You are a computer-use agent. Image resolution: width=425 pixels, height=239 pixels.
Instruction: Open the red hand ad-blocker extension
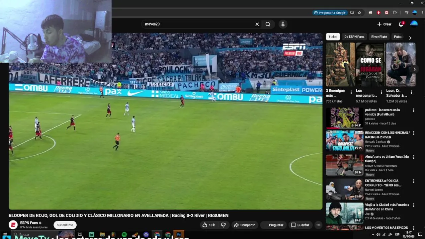(379, 13)
